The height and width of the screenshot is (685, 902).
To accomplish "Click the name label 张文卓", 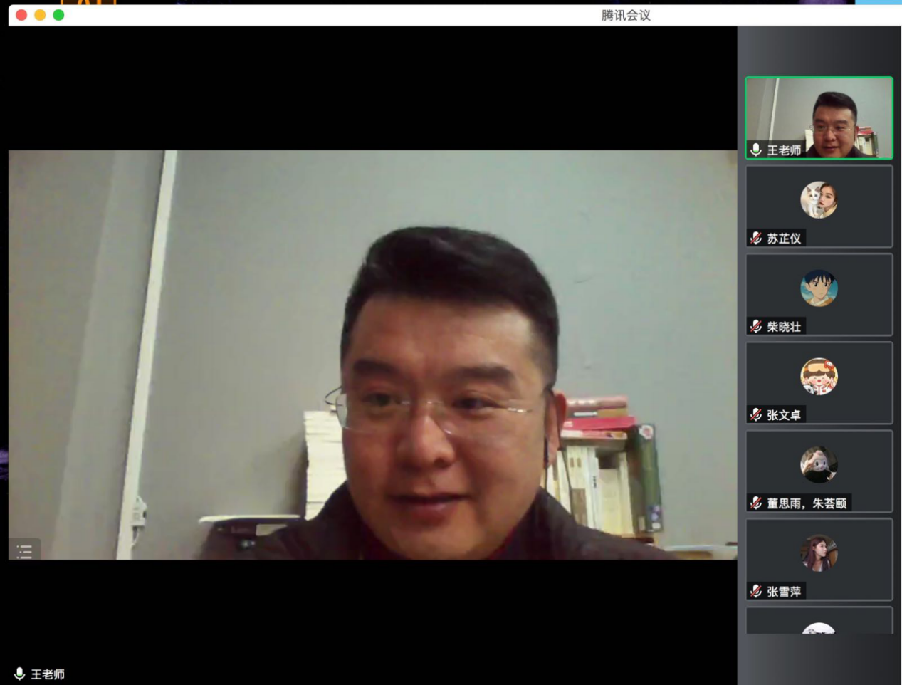I will point(784,415).
